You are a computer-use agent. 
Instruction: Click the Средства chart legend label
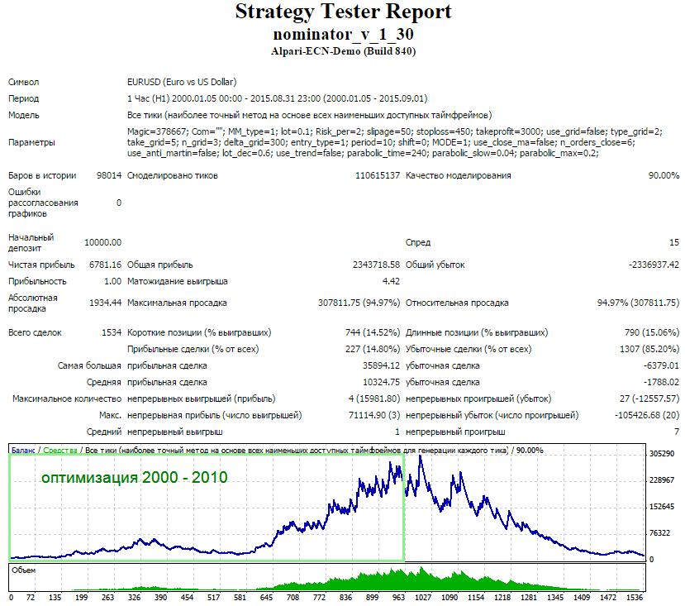(60, 451)
